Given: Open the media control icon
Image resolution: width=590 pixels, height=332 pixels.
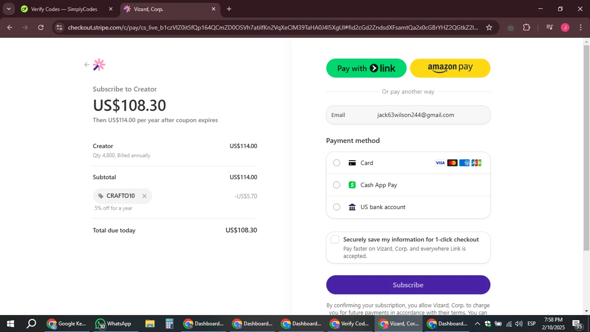Looking at the screenshot, I should [549, 28].
